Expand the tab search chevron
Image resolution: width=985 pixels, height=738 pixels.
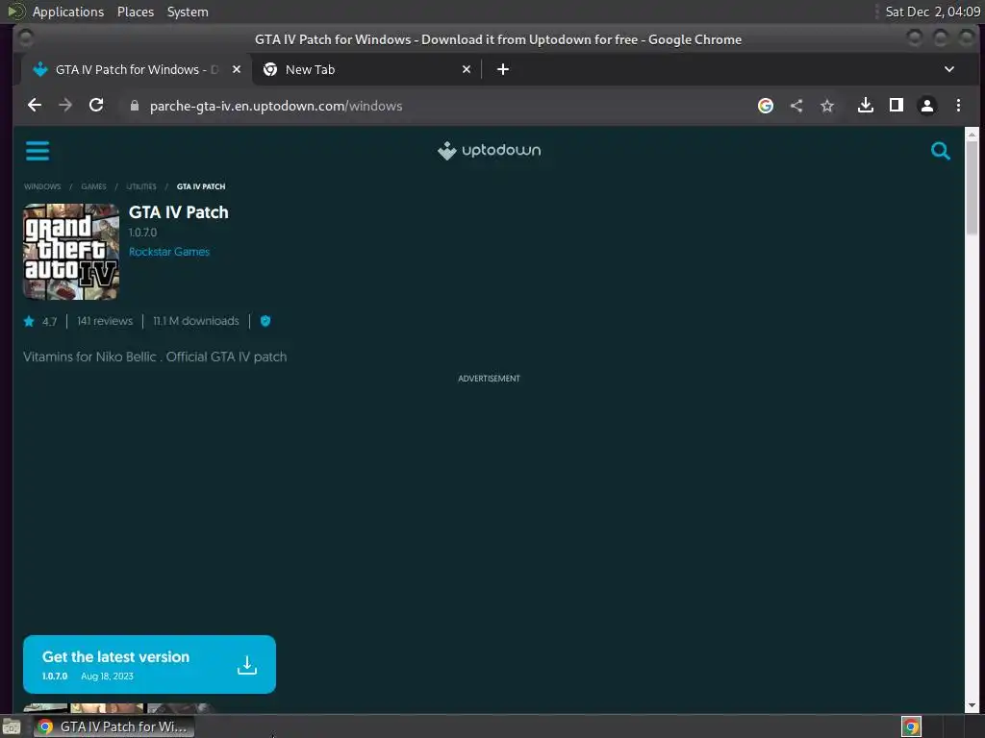[x=948, y=69]
